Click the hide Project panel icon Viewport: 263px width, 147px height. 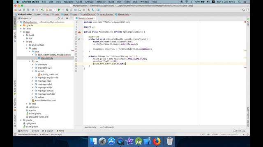[71, 18]
